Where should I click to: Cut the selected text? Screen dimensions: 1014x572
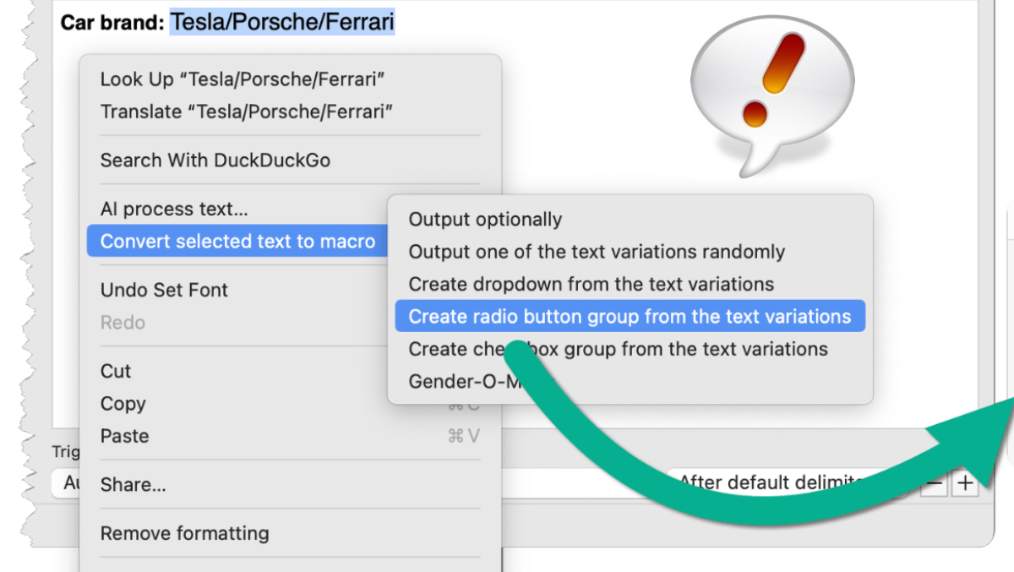click(x=116, y=371)
